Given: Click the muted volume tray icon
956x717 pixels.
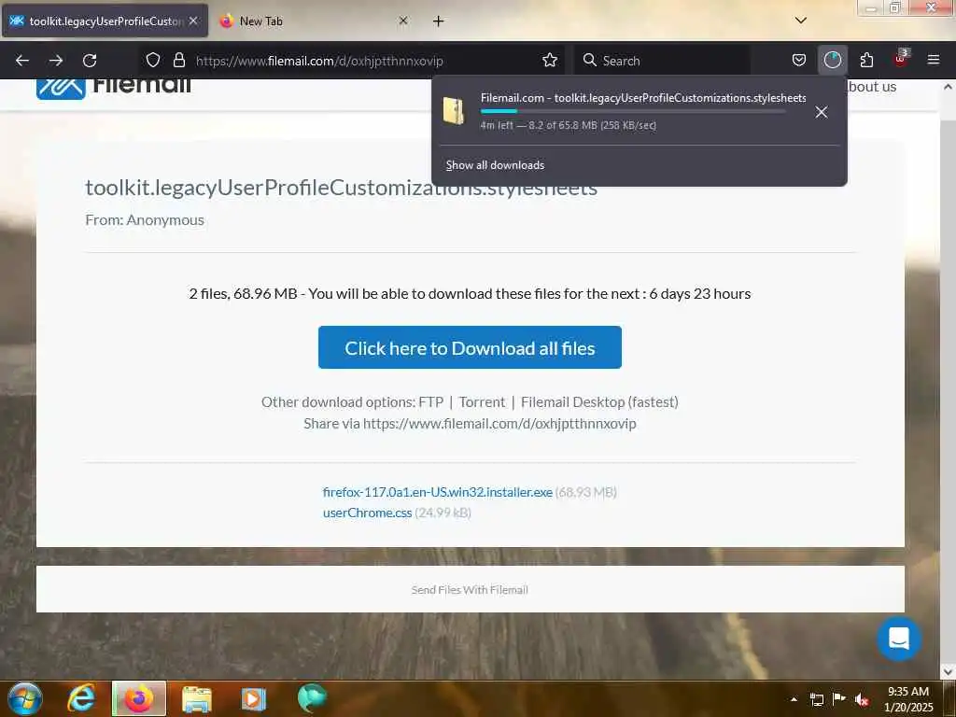Looking at the screenshot, I should pyautogui.click(x=862, y=699).
